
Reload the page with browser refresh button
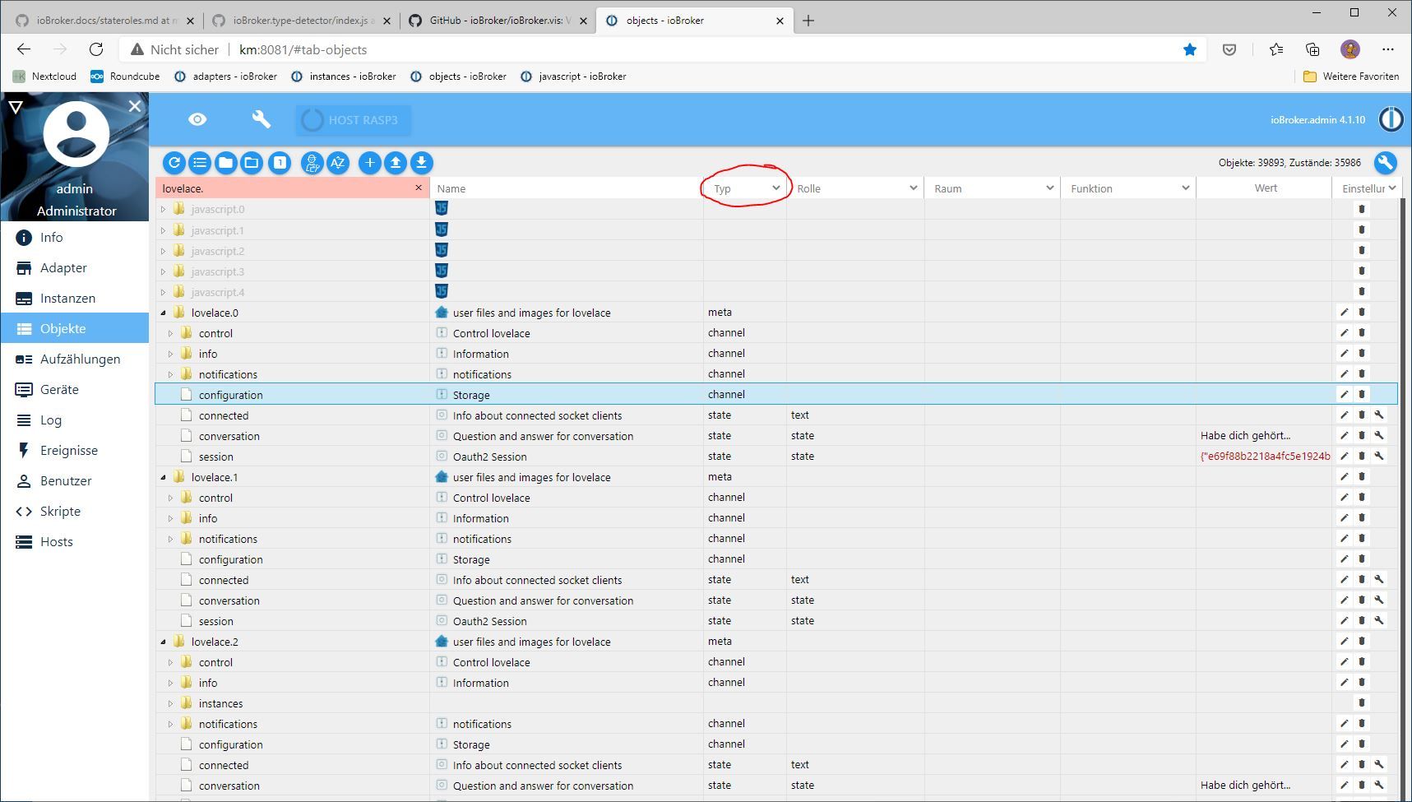[x=96, y=49]
